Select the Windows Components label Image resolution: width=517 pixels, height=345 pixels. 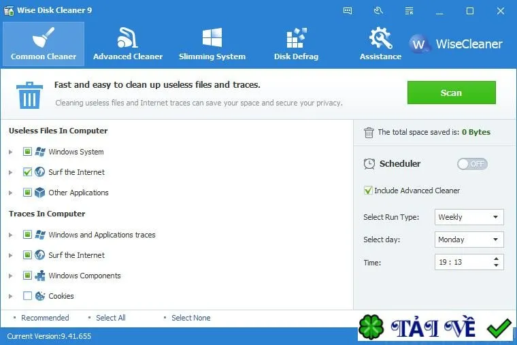(x=85, y=276)
